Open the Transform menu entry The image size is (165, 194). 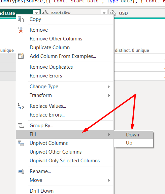click(x=65, y=95)
